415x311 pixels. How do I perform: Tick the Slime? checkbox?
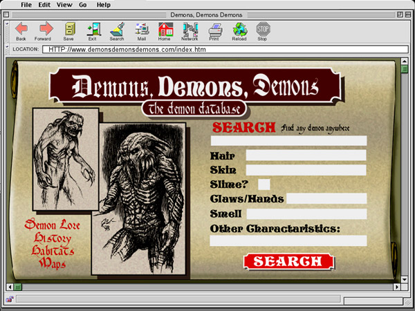[264, 184]
